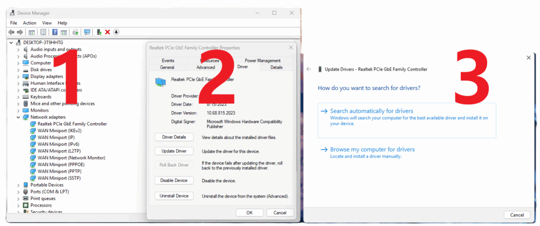
Task: Switch to the Details tab
Action: click(276, 67)
